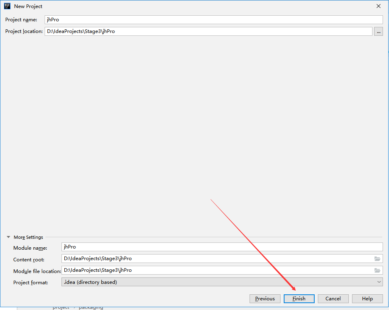Click the 'Content root:' label
This screenshot has height=310, width=389.
(x=29, y=260)
